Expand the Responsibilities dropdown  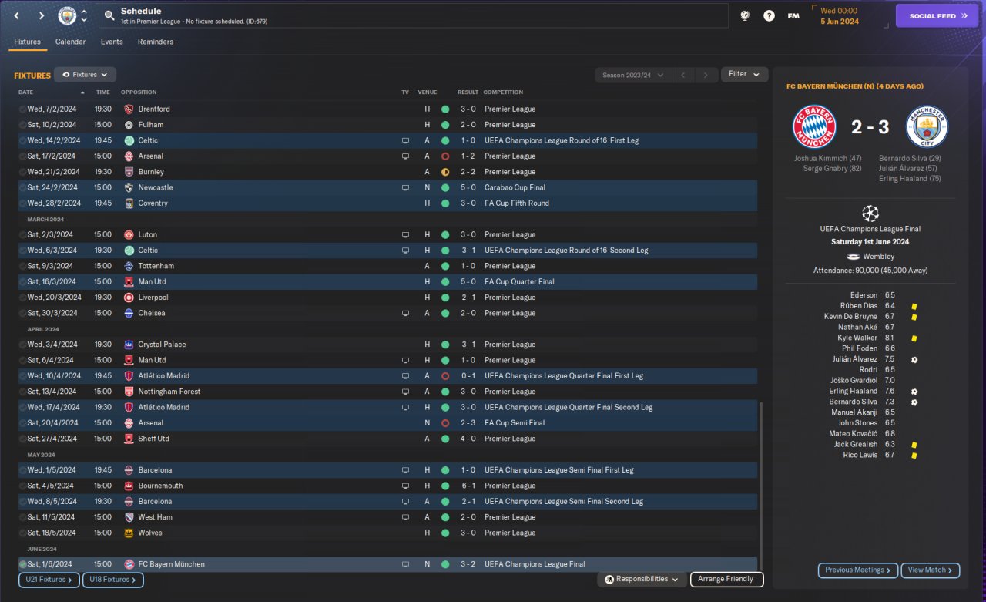[x=642, y=579]
